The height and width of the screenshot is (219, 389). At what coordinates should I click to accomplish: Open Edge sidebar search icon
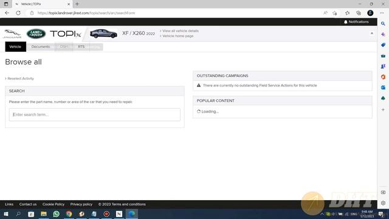tap(383, 24)
